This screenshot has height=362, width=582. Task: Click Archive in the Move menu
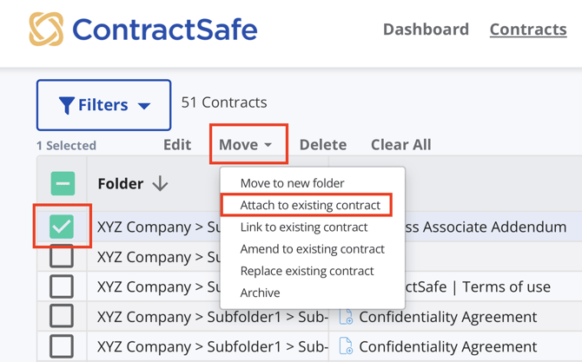[x=260, y=293]
